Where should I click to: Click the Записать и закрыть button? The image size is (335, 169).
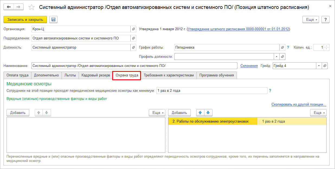25,19
